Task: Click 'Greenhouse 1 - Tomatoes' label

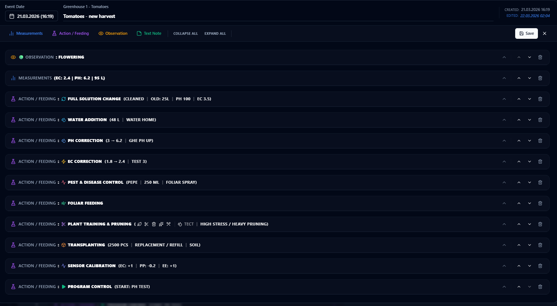Action: tap(86, 7)
